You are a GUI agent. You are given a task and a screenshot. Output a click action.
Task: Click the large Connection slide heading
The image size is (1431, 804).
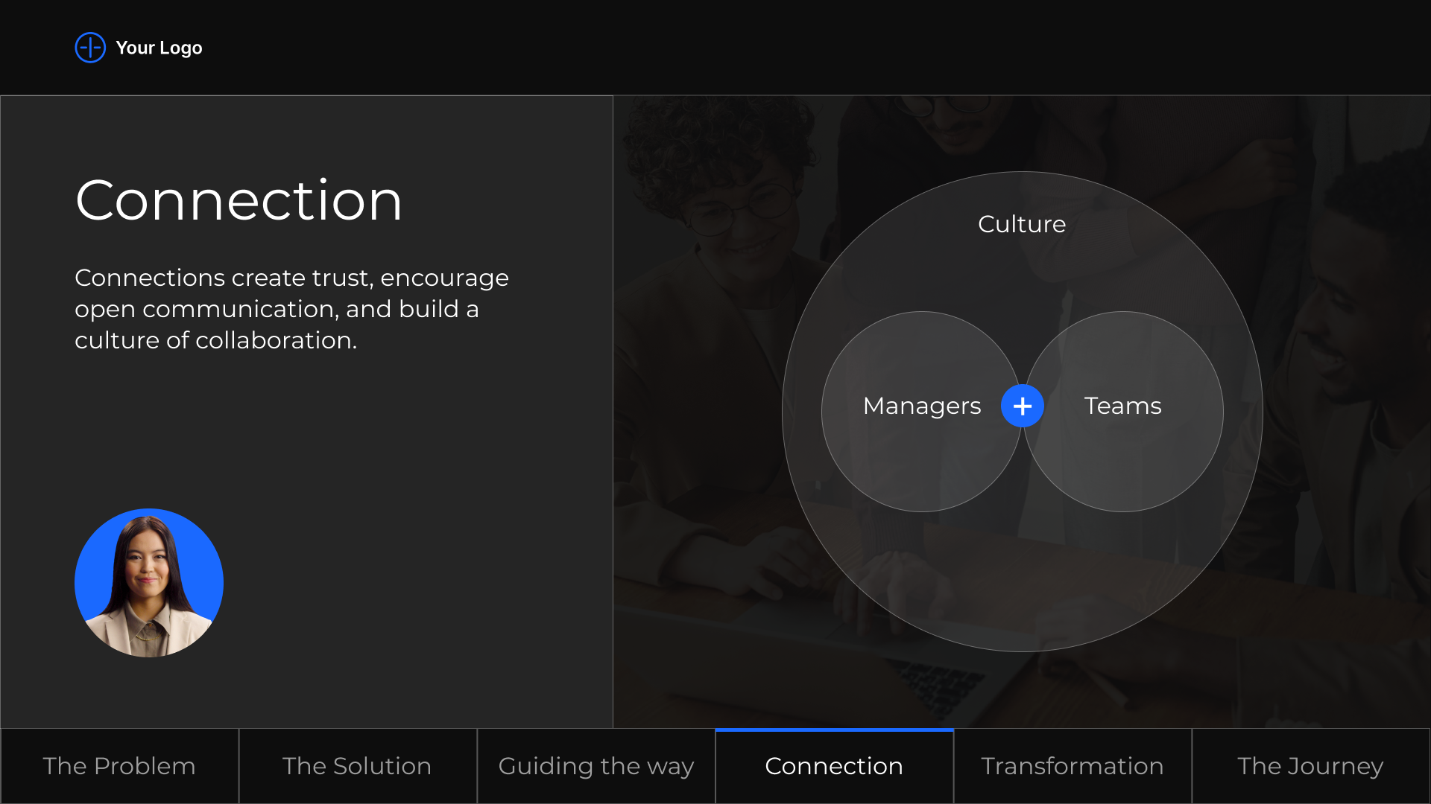click(x=238, y=200)
